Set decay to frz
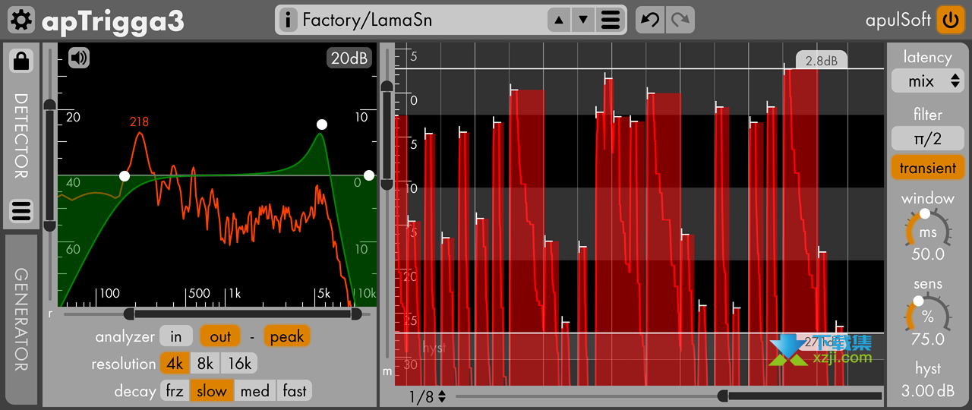The image size is (972, 410). tap(175, 391)
